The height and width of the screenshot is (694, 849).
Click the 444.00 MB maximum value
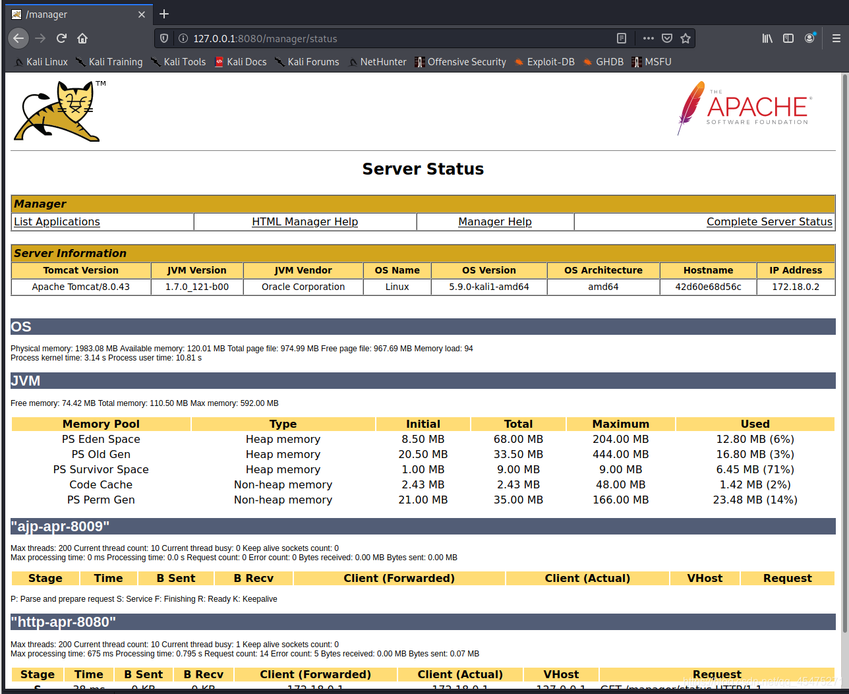click(621, 455)
